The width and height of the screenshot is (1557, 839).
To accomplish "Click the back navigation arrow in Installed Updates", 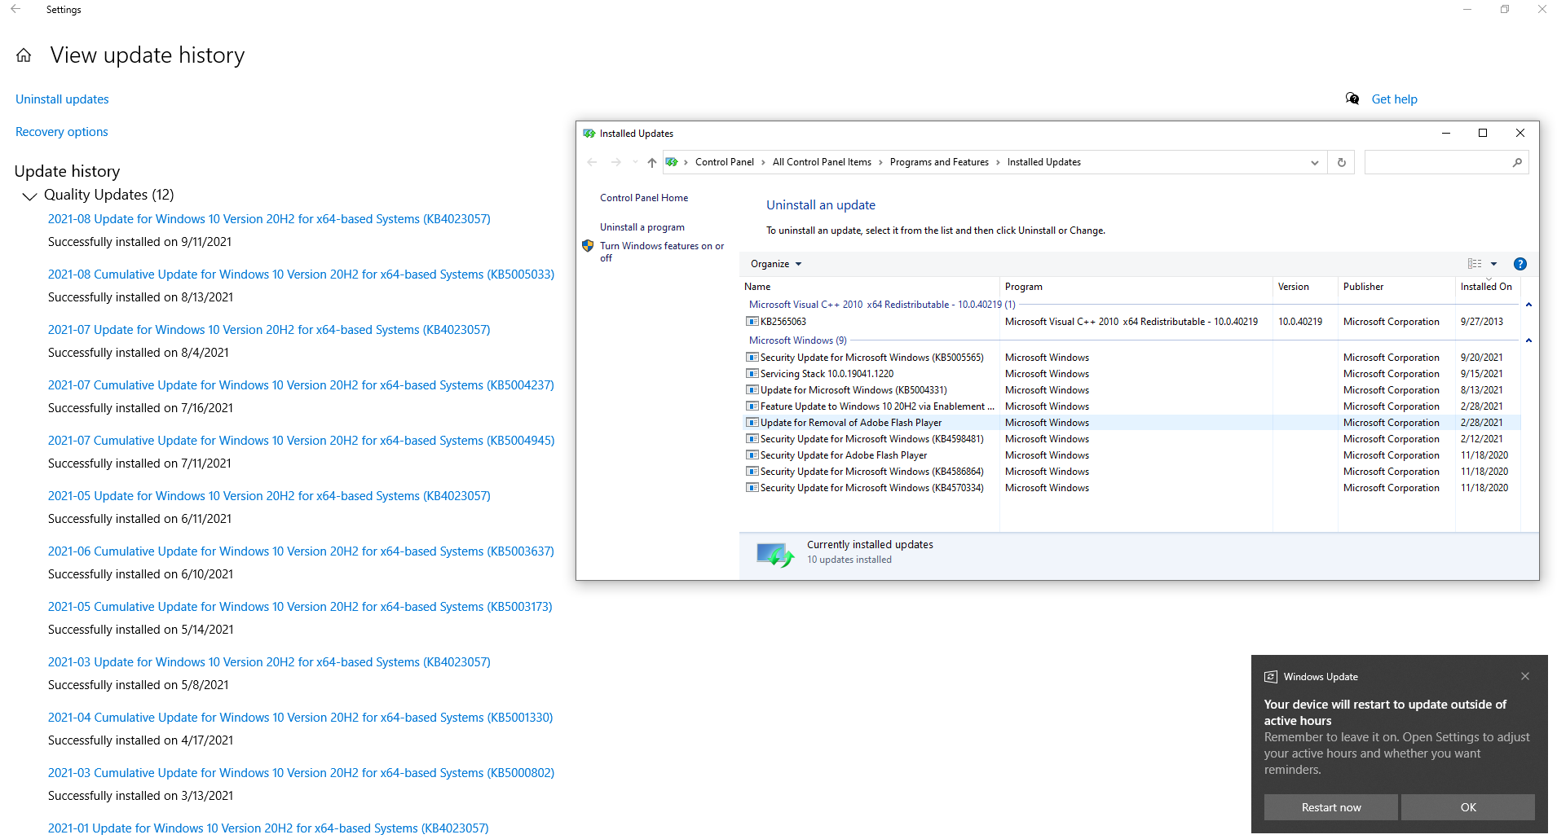I will 592,162.
